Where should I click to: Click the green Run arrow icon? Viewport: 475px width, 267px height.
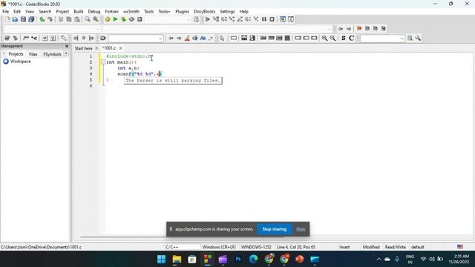coord(116,19)
